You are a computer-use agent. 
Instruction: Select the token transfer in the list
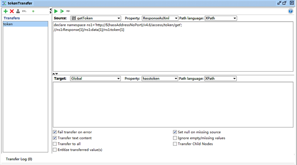(x=26, y=24)
